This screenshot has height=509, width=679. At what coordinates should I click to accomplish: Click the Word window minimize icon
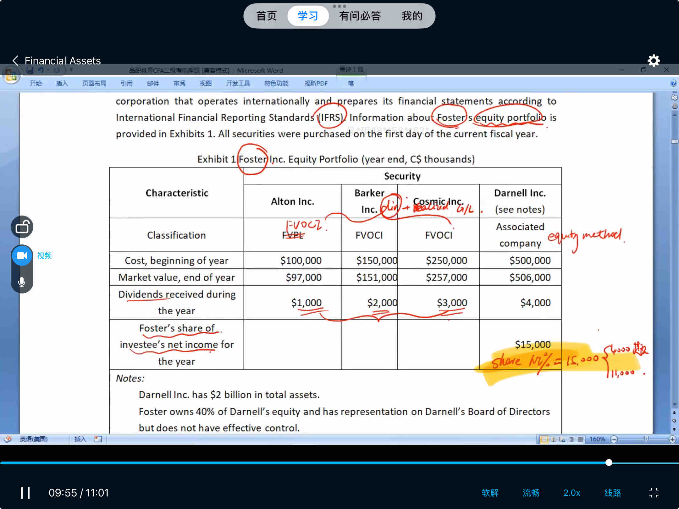[x=621, y=70]
